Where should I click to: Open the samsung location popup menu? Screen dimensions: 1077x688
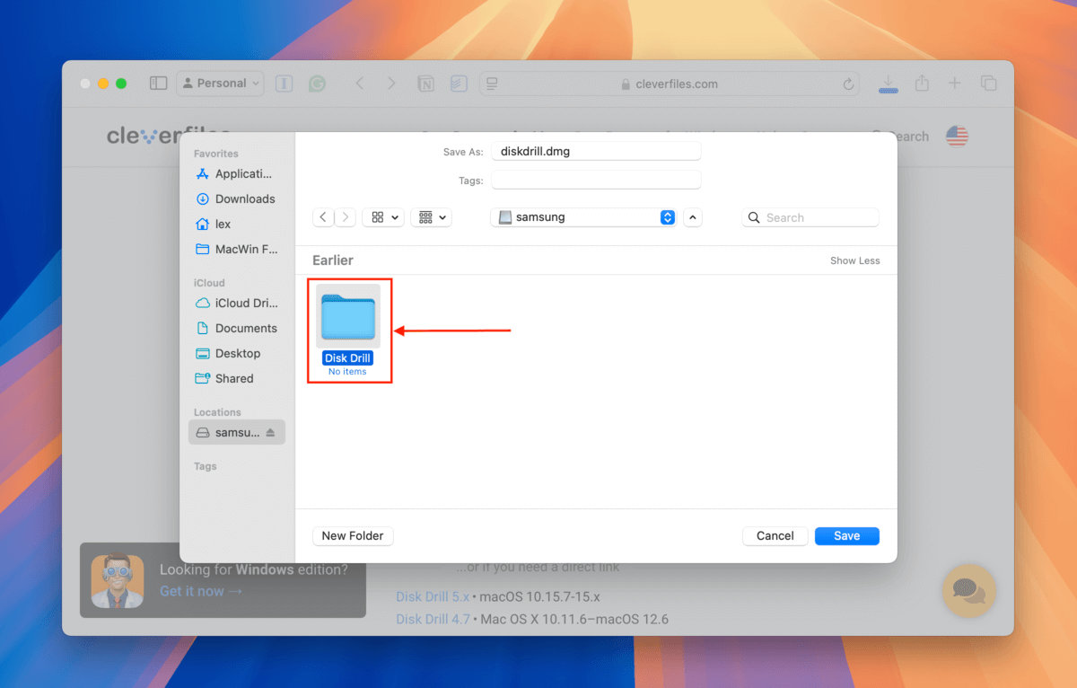tap(583, 217)
